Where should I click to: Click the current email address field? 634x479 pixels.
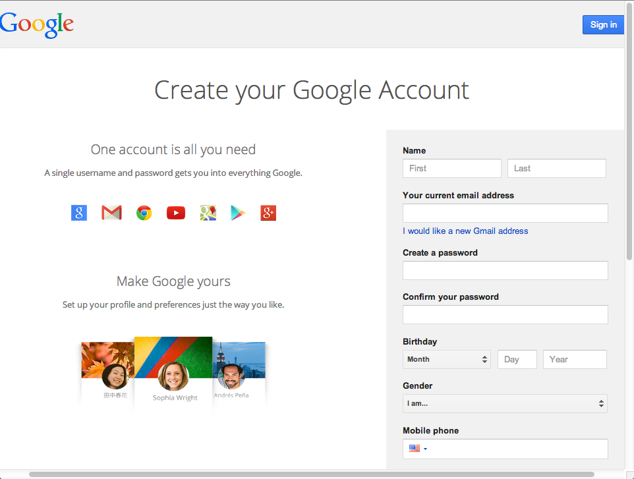505,213
